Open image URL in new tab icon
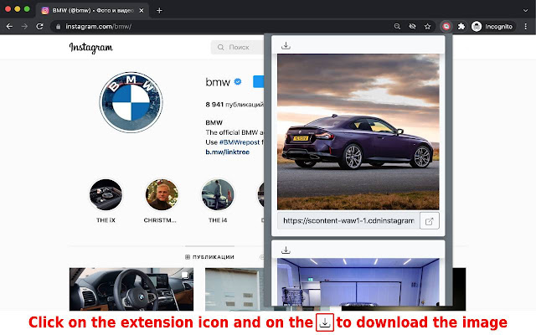This screenshot has height=335, width=536. click(430, 221)
